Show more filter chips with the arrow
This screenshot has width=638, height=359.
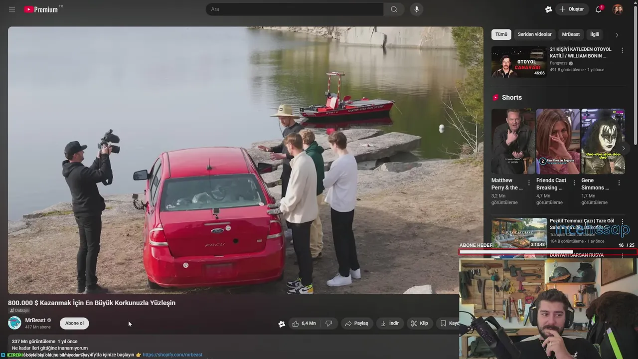click(617, 35)
